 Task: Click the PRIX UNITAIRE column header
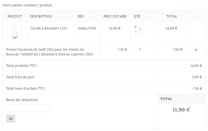click(x=115, y=16)
